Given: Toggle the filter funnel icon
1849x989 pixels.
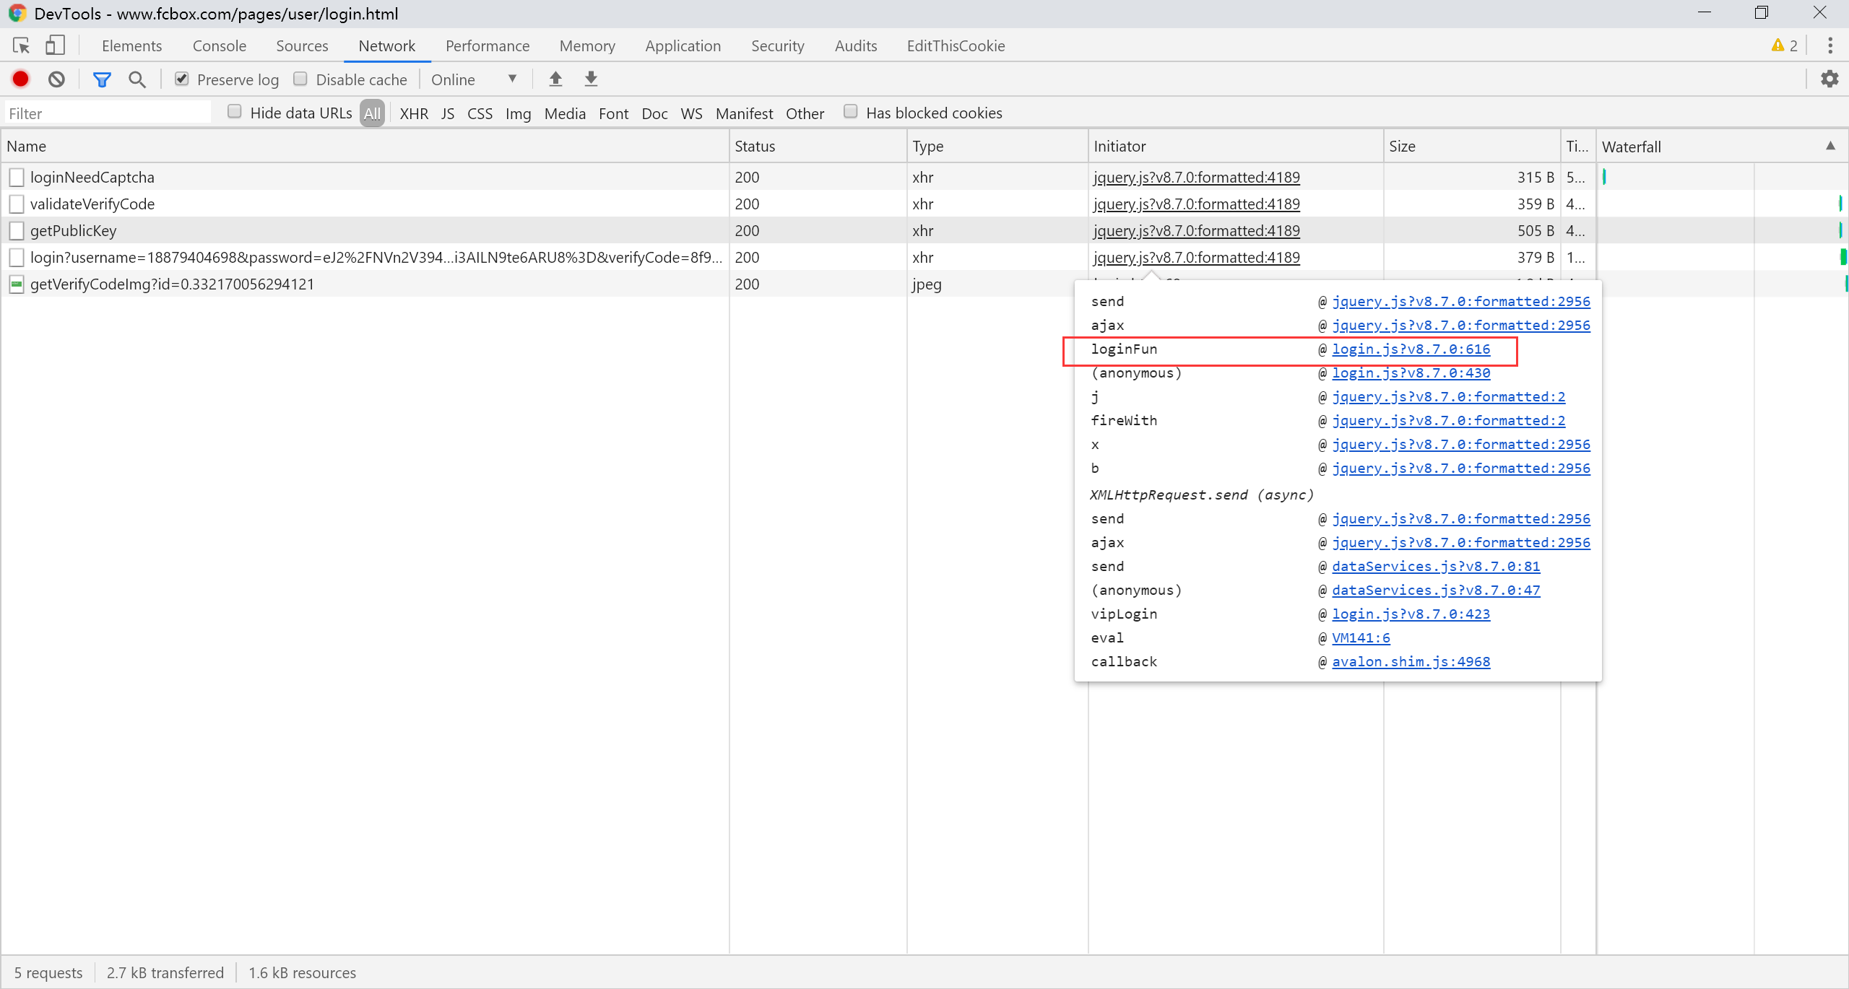Looking at the screenshot, I should 102,79.
